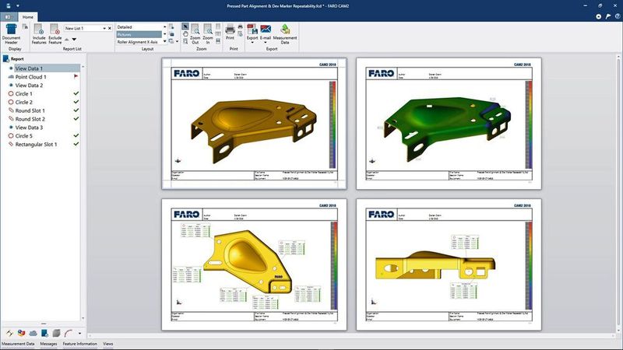
Task: Click the move down arrow in Report List
Action: 74,40
